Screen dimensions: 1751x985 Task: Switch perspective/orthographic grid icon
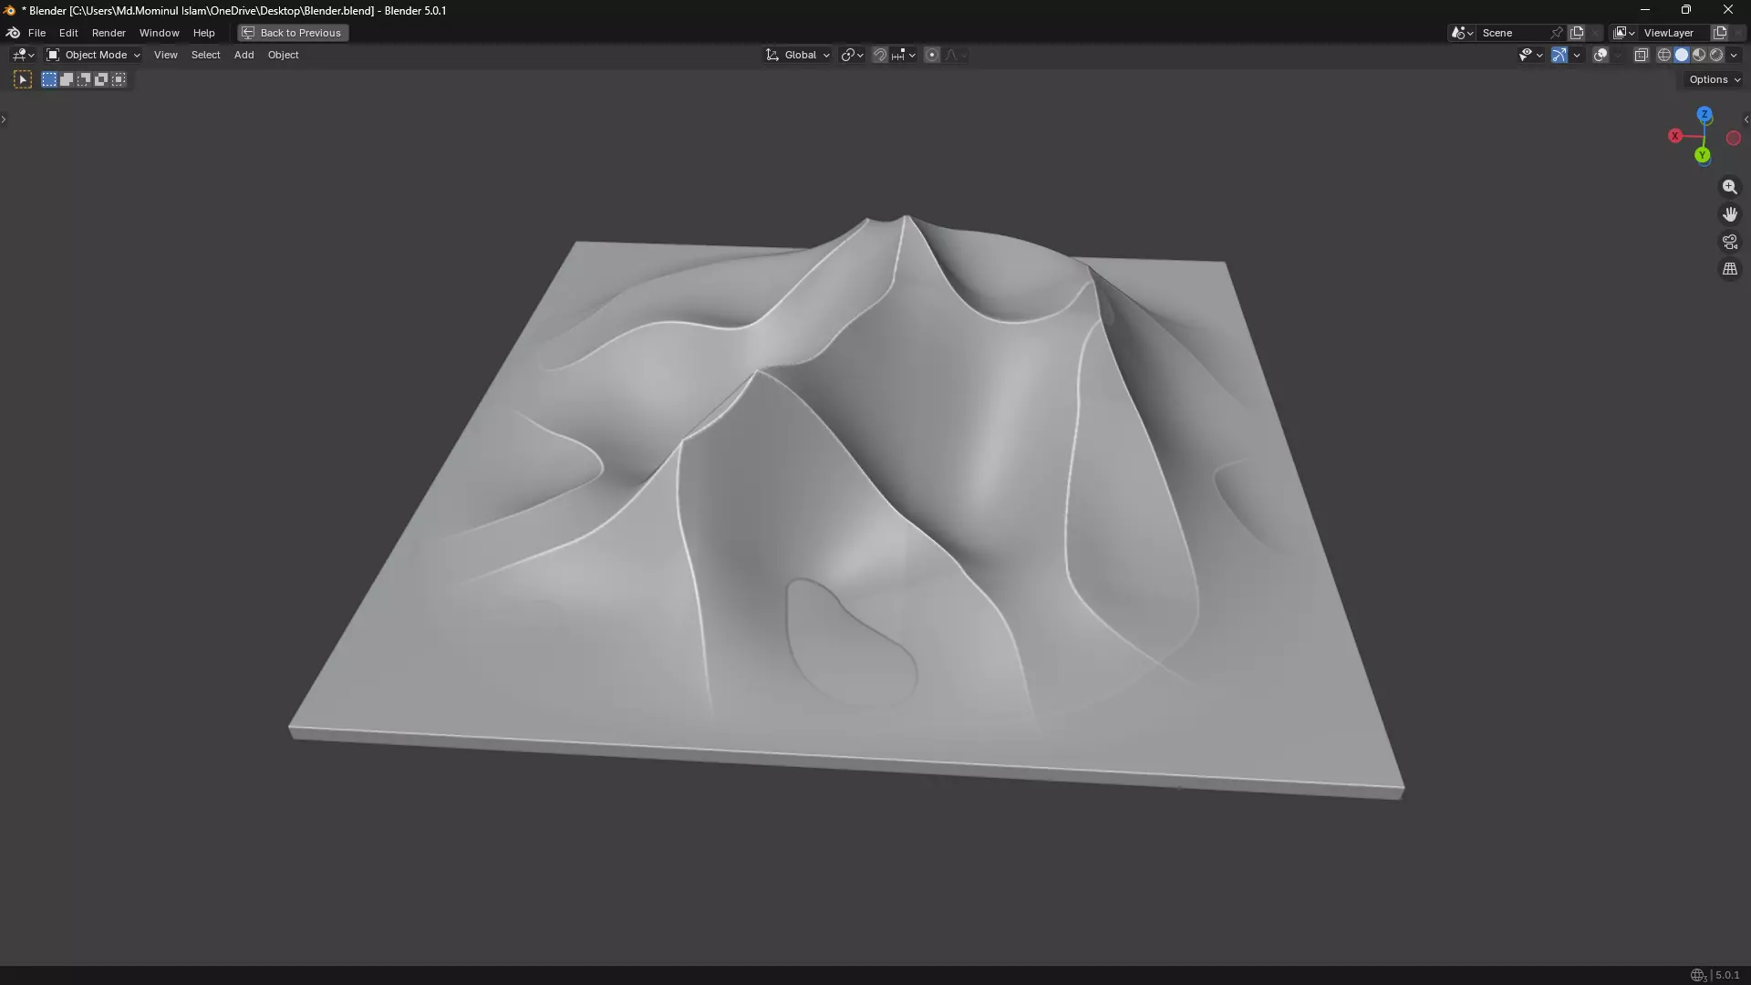[x=1730, y=269]
